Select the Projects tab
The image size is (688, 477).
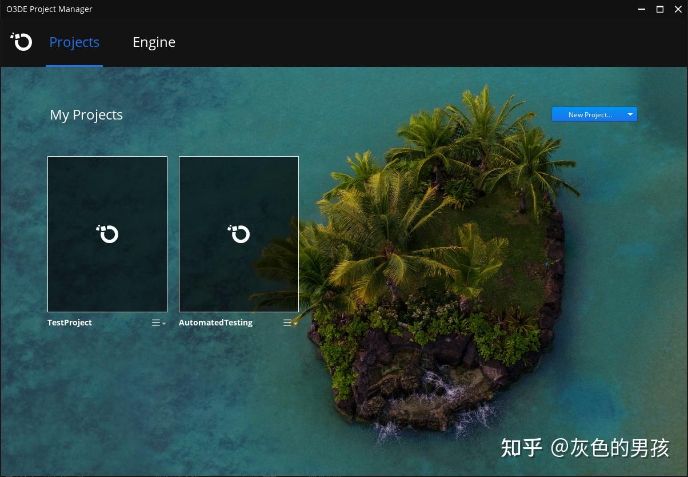click(74, 42)
